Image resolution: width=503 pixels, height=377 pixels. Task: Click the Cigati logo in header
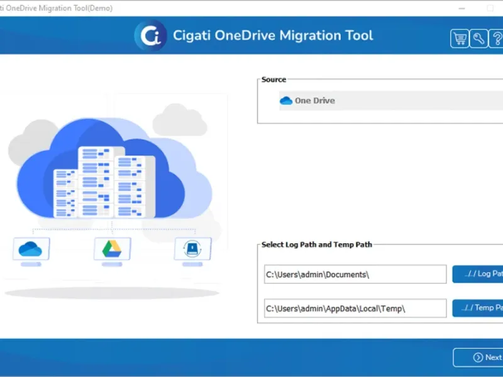[150, 35]
